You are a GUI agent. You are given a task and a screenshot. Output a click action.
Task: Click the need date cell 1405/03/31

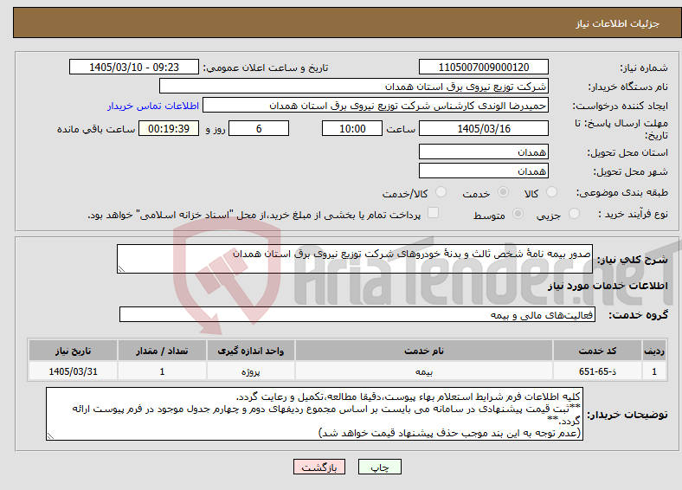(73, 371)
